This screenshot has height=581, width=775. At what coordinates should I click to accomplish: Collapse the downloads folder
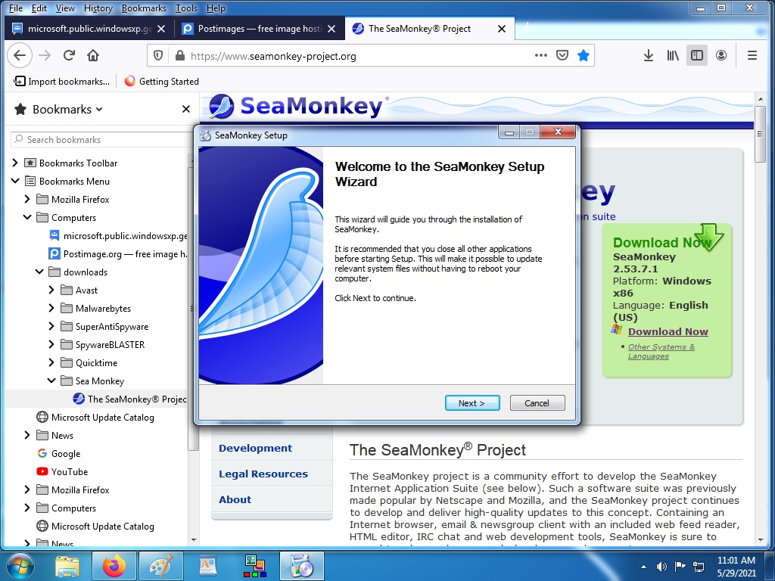point(39,272)
